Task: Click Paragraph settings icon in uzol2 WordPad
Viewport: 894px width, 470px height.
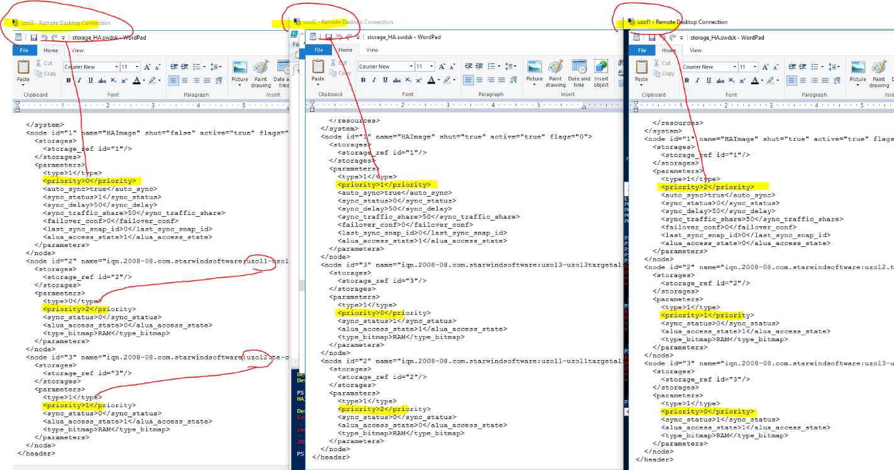Action: (512, 80)
